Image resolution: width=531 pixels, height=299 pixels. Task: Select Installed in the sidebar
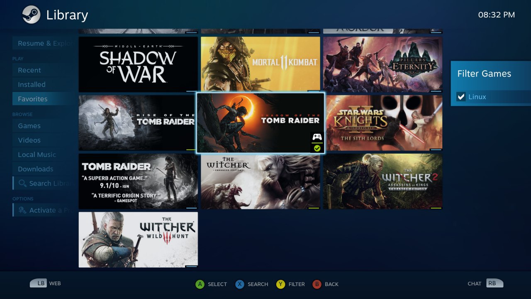pos(43,84)
